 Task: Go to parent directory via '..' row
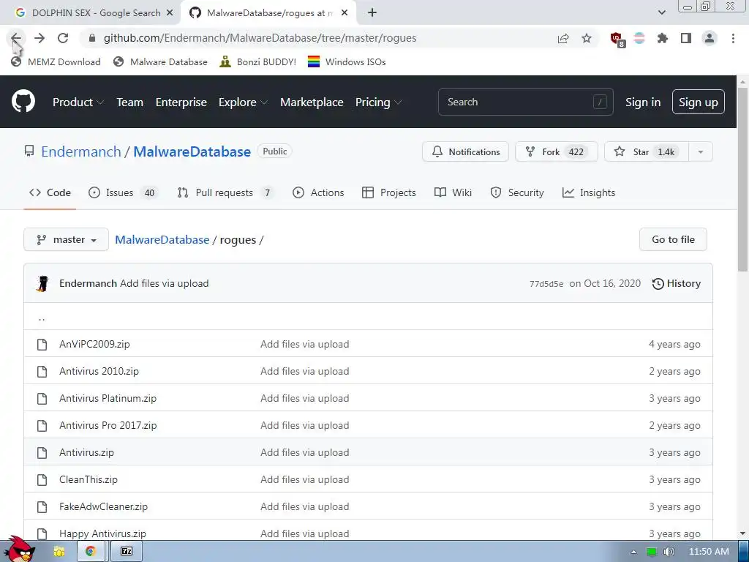[x=42, y=317]
